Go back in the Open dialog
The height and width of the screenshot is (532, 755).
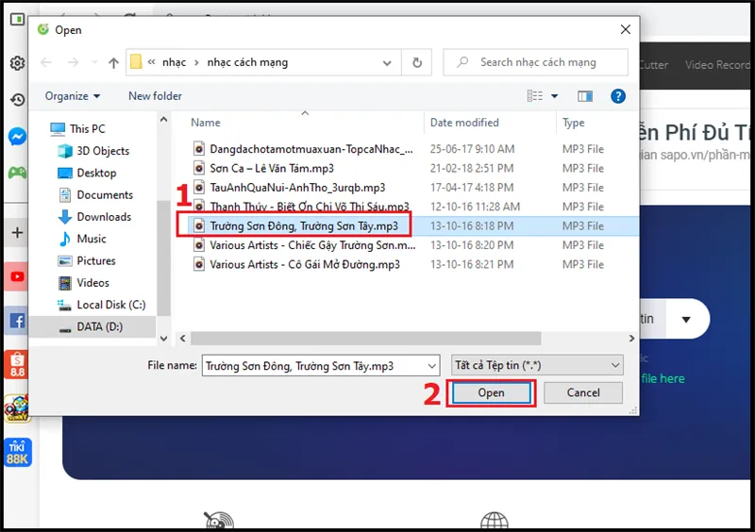[46, 62]
